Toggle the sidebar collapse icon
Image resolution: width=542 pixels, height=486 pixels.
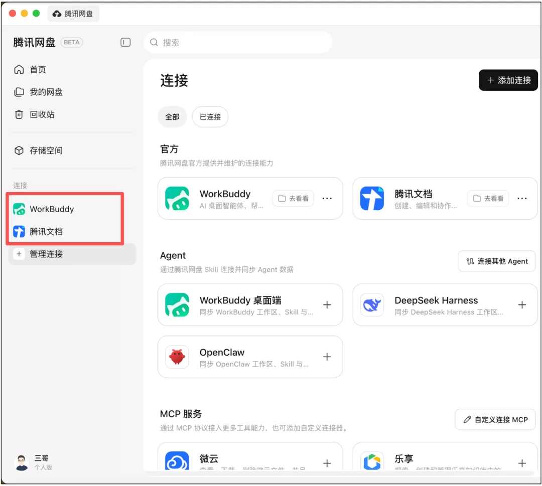pos(125,42)
